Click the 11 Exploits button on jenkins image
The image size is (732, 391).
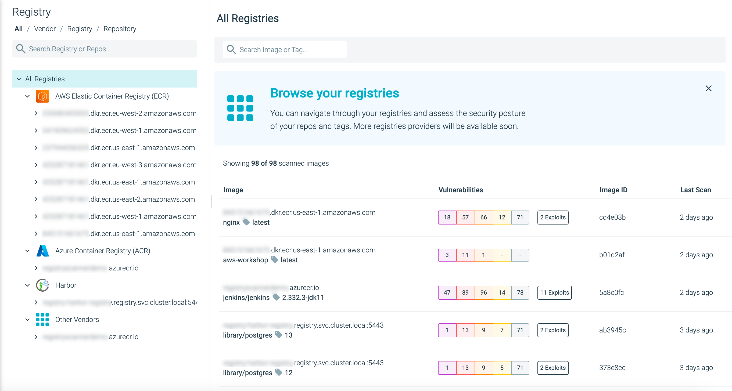(554, 292)
